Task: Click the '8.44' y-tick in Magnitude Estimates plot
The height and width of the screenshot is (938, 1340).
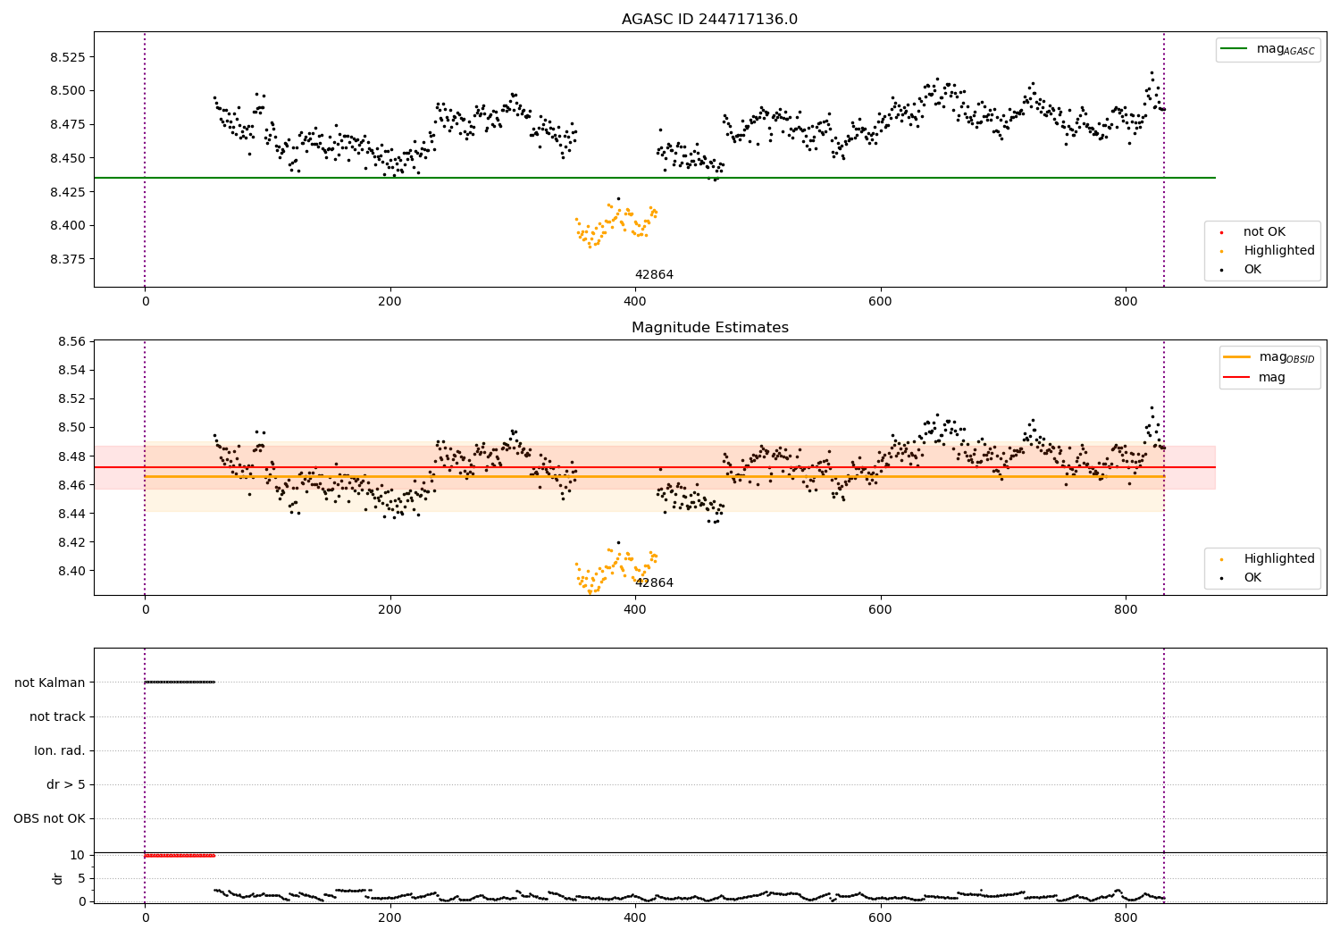Action: point(71,514)
